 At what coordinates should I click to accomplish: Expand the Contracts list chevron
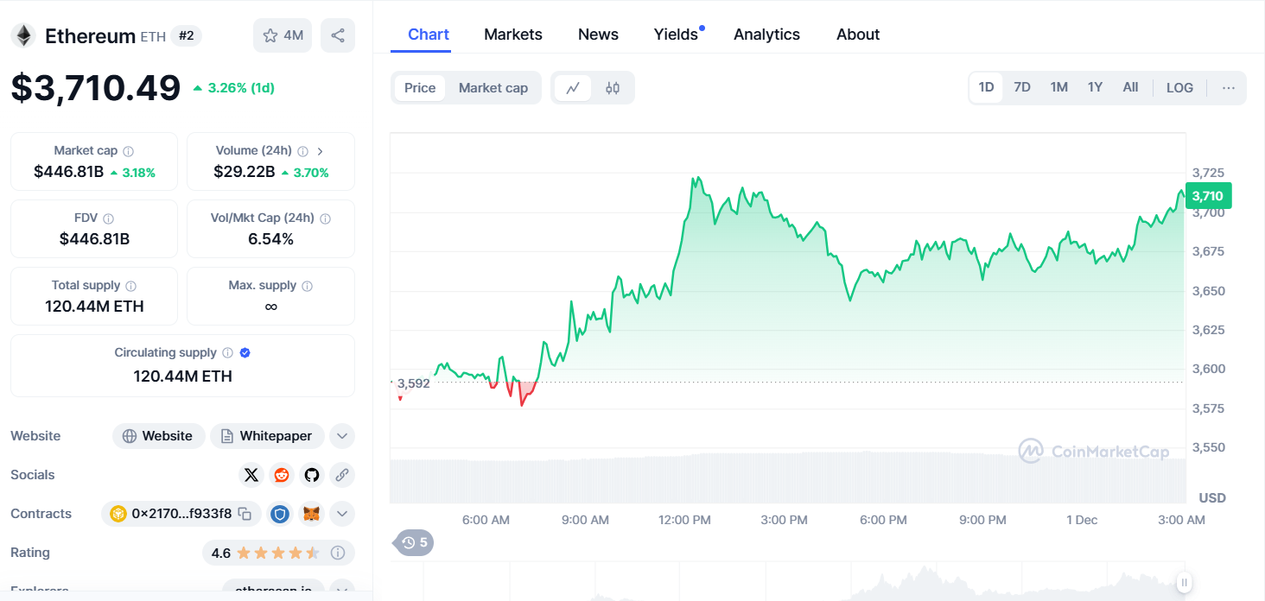click(x=342, y=514)
